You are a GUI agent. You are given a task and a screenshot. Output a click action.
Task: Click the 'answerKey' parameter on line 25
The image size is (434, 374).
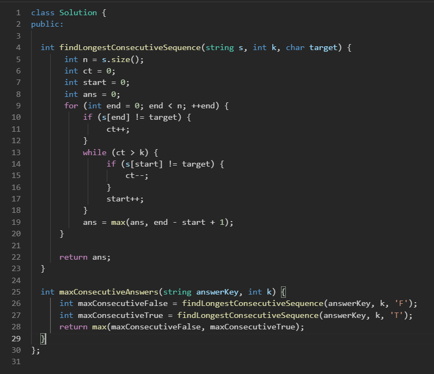pyautogui.click(x=217, y=292)
